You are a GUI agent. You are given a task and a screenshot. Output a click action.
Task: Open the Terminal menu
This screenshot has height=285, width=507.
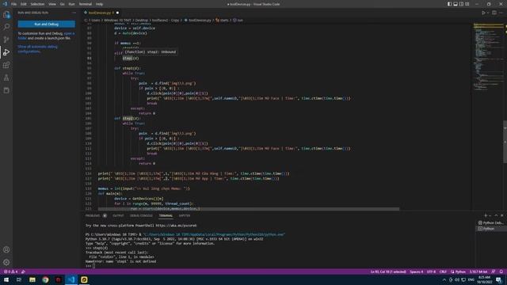point(86,4)
